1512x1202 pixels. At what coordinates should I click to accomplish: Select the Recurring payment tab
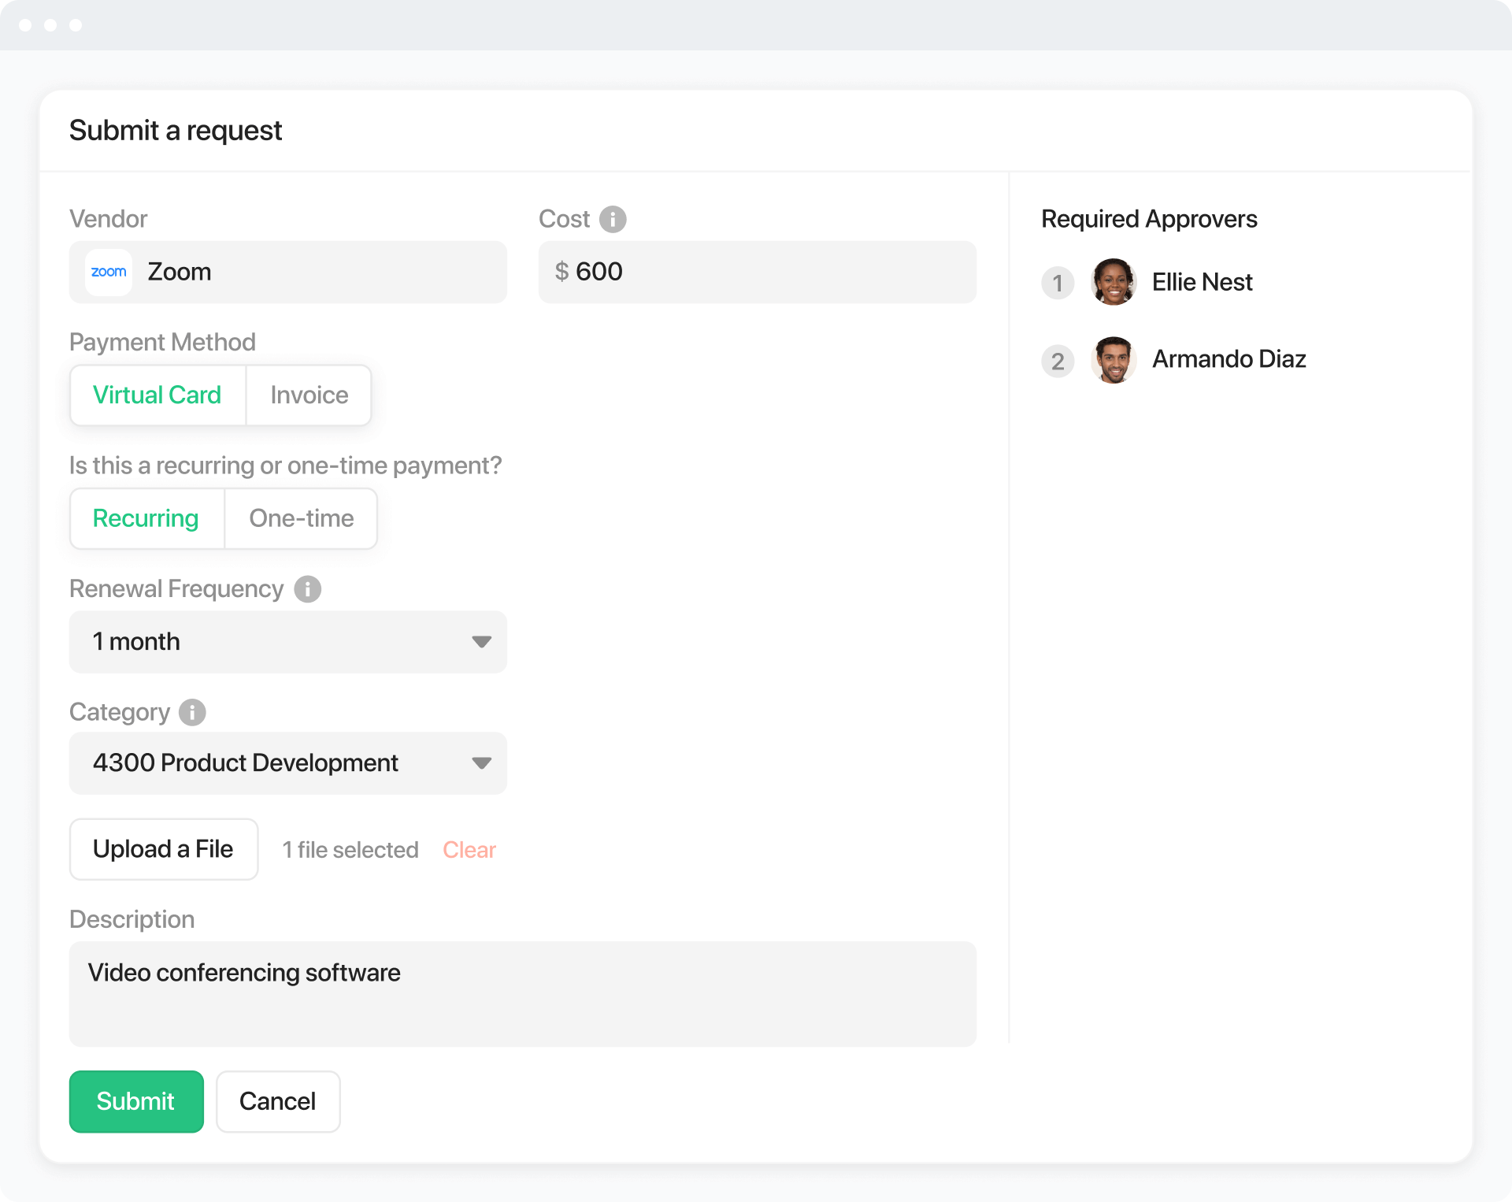coord(146,518)
